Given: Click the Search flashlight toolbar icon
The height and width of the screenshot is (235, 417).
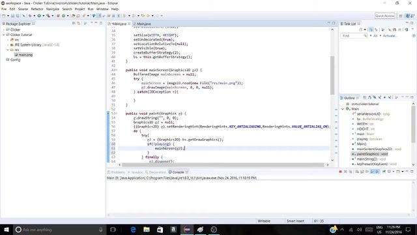Looking at the screenshot, I should 84,16.
